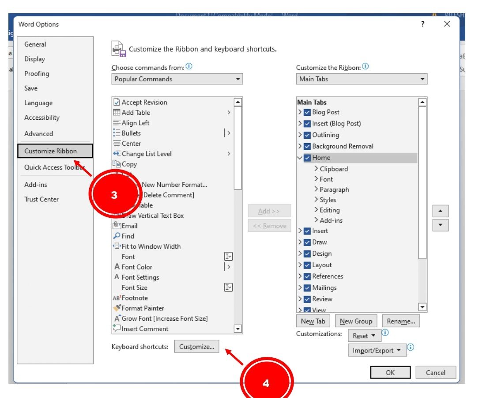
Task: Open the Import/Export dropdown
Action: [377, 350]
